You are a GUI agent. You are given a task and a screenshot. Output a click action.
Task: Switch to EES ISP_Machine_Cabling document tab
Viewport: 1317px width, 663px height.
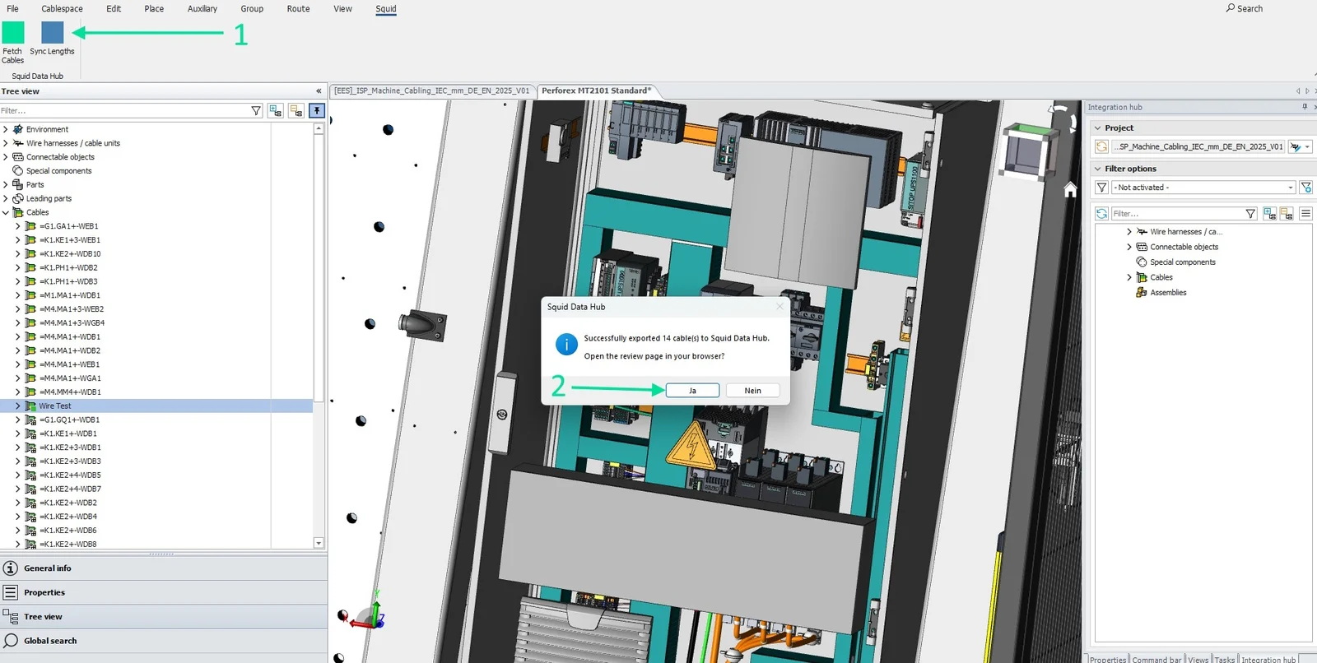(431, 90)
